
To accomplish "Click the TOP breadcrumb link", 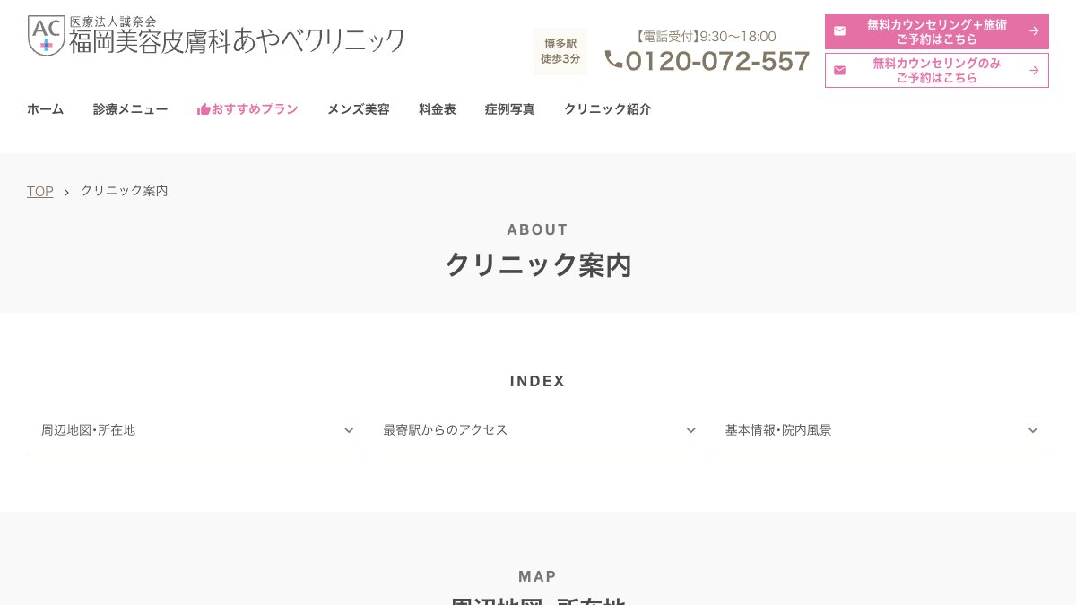I will coord(40,191).
